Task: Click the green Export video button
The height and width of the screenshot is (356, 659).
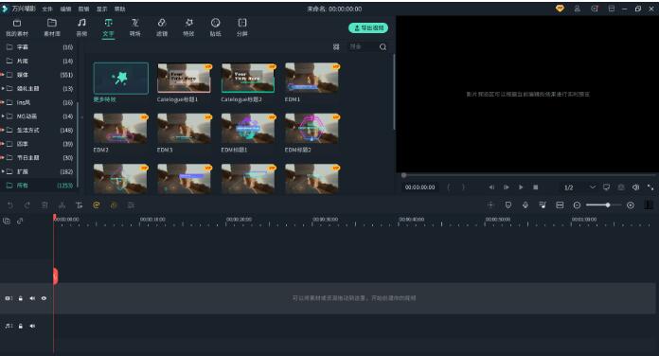Action: click(x=368, y=27)
